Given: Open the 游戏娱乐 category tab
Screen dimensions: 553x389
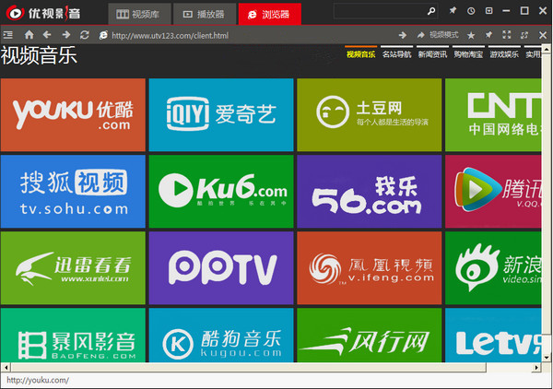Looking at the screenshot, I should (x=504, y=53).
